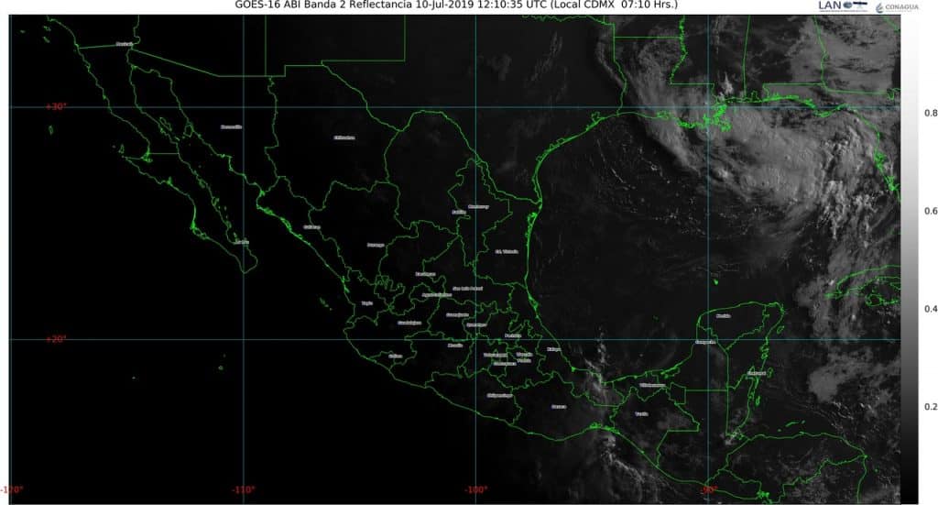
Task: Click the -100° longitude label at the bottom
Action: click(x=475, y=490)
